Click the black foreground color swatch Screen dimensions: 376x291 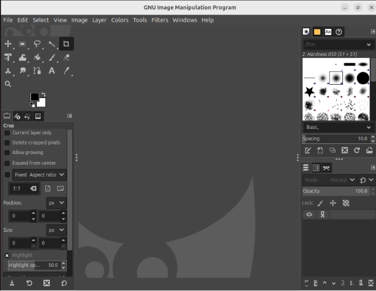tap(35, 97)
